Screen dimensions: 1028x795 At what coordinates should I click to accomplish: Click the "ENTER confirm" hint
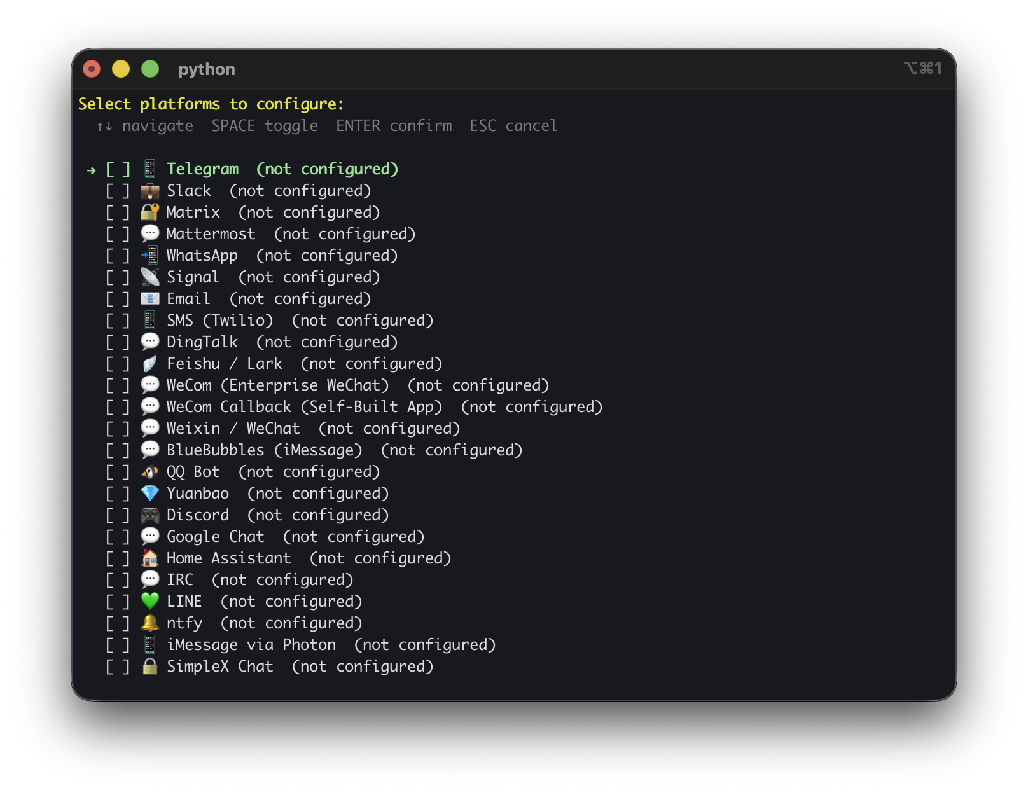click(x=394, y=126)
